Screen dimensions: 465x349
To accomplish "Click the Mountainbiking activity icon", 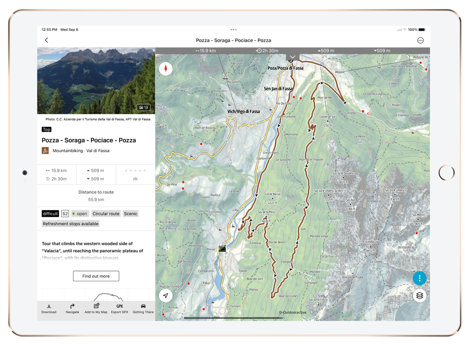I will coord(45,150).
